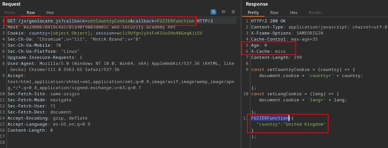This screenshot has width=388, height=148.
Task: Click highlighted FUZZERFunction text in response
Action: pos(270,118)
